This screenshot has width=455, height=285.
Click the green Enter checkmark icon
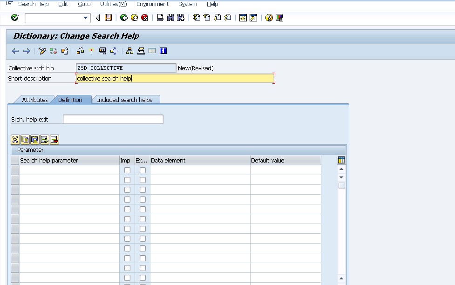click(14, 17)
